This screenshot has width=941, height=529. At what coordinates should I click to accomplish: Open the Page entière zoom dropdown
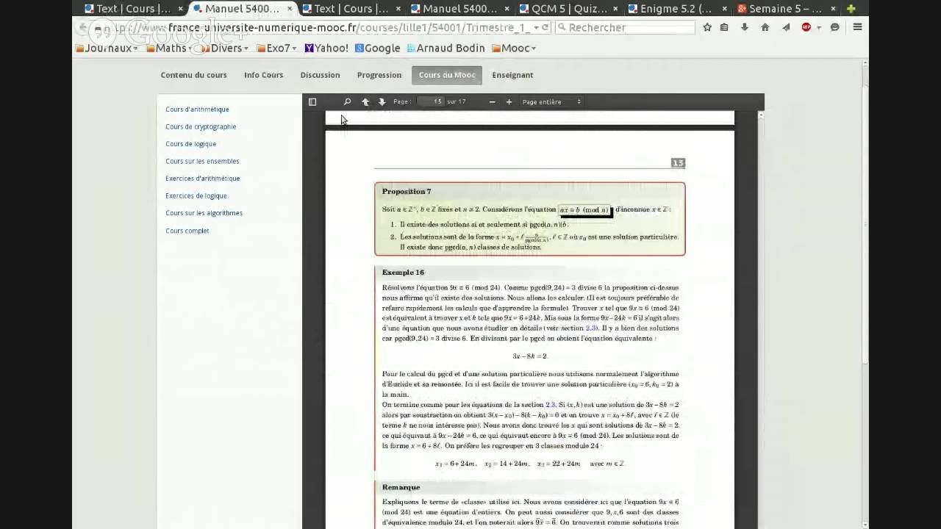[x=551, y=102]
